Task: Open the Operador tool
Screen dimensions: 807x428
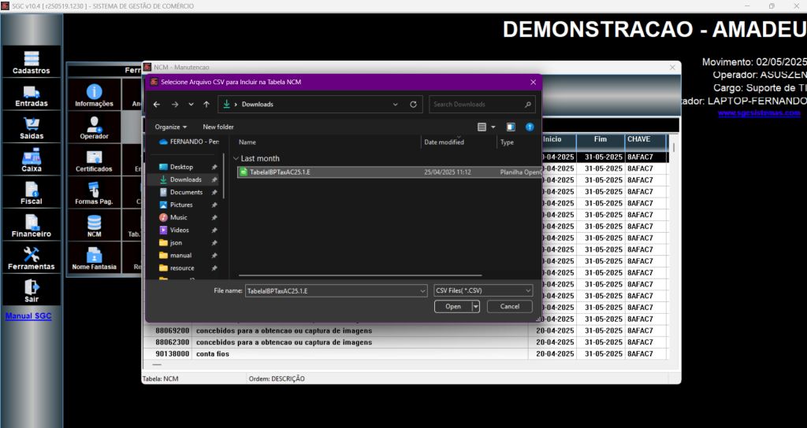Action: [95, 127]
